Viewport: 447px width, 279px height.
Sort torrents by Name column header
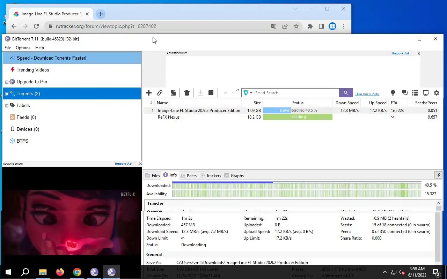click(198, 103)
